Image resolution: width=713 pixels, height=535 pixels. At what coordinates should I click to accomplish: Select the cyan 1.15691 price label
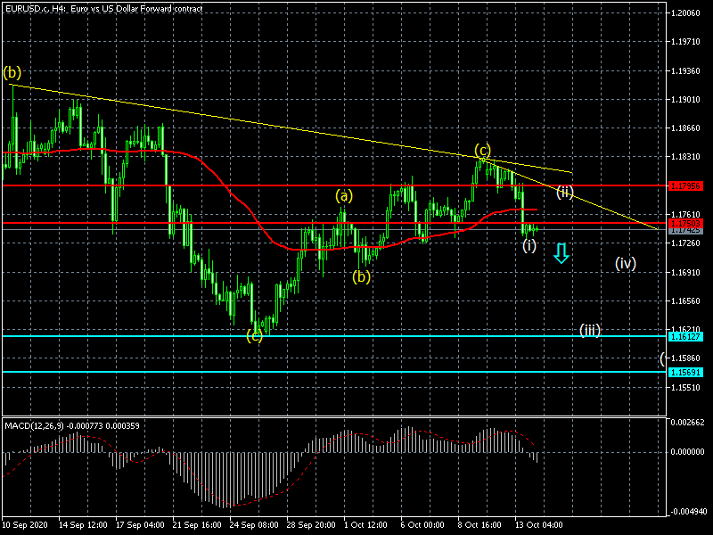point(685,372)
